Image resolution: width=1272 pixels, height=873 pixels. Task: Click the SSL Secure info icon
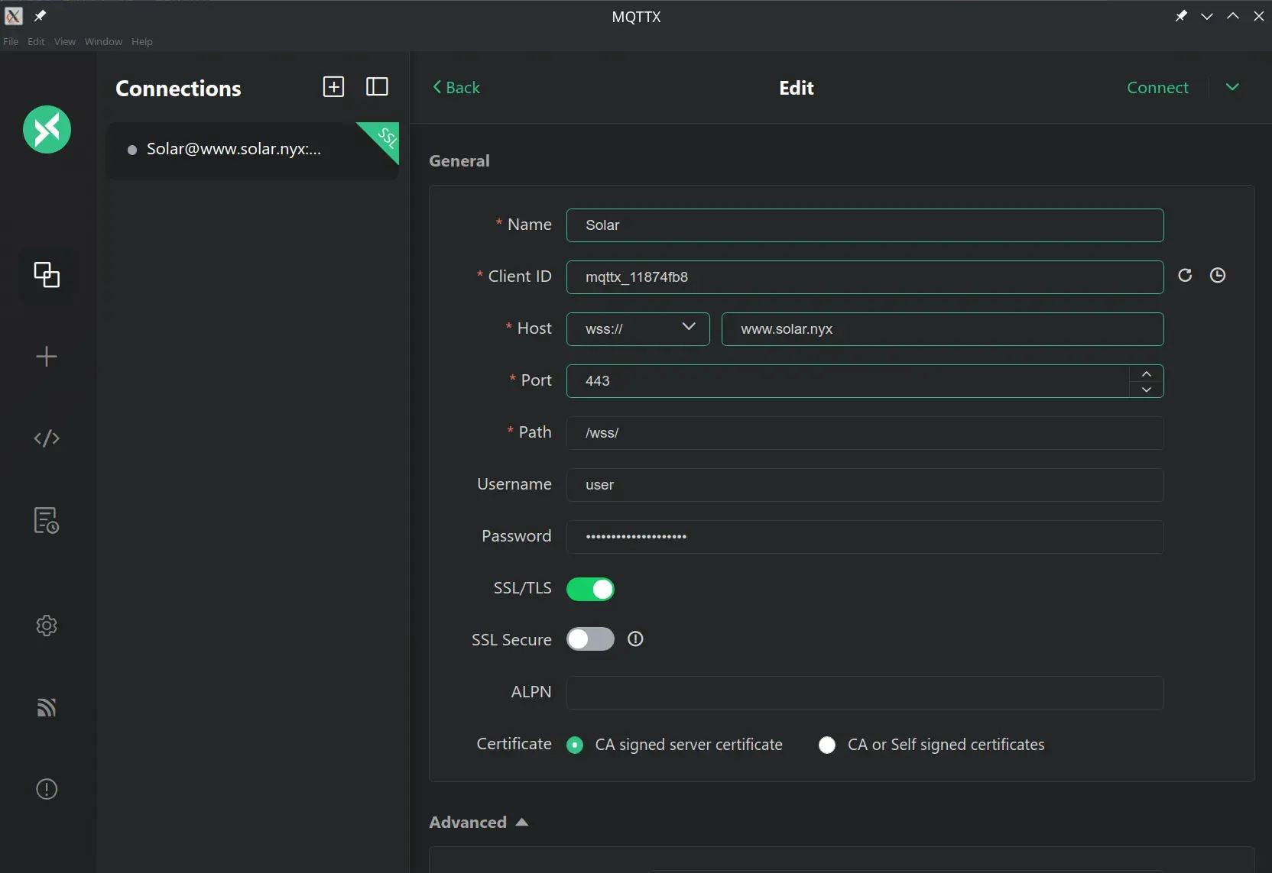(x=635, y=639)
